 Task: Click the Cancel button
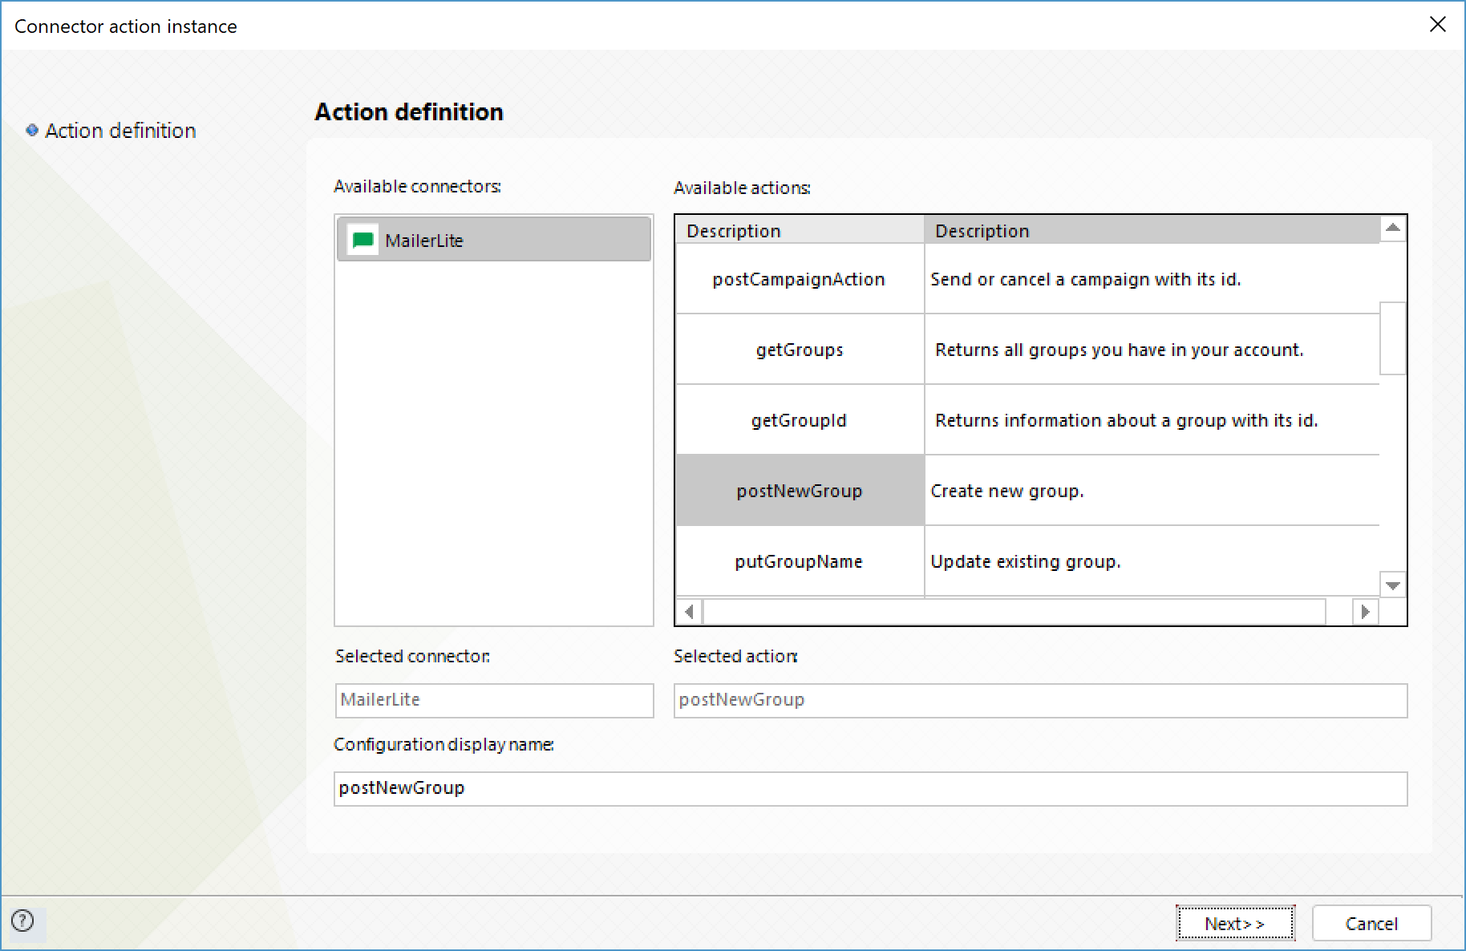[x=1371, y=923]
